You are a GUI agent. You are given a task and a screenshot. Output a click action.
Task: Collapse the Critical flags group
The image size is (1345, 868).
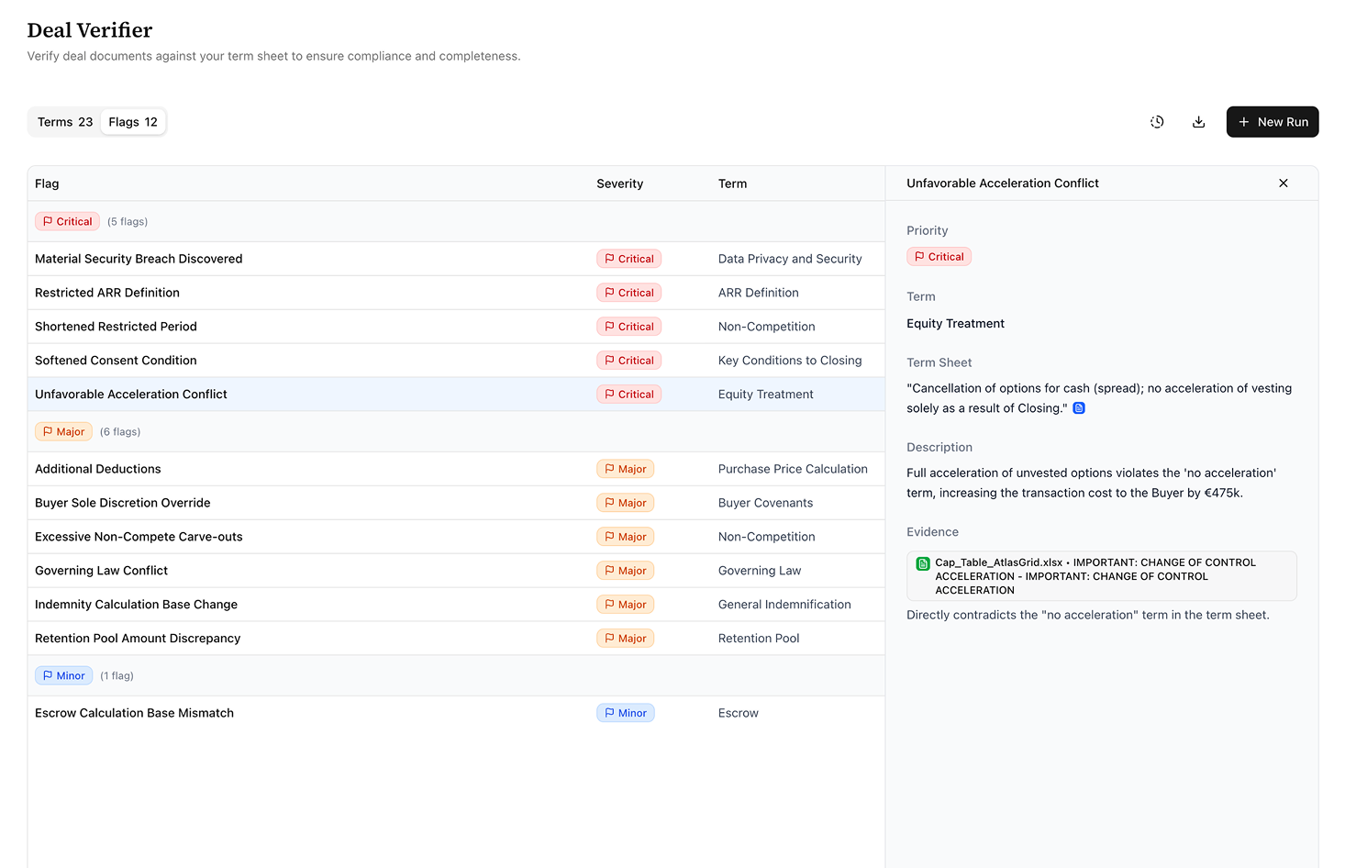67,221
